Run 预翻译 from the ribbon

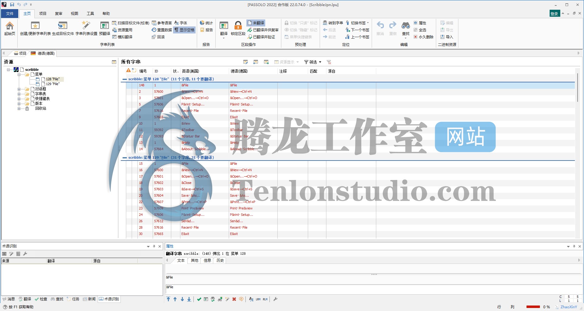coord(104,28)
